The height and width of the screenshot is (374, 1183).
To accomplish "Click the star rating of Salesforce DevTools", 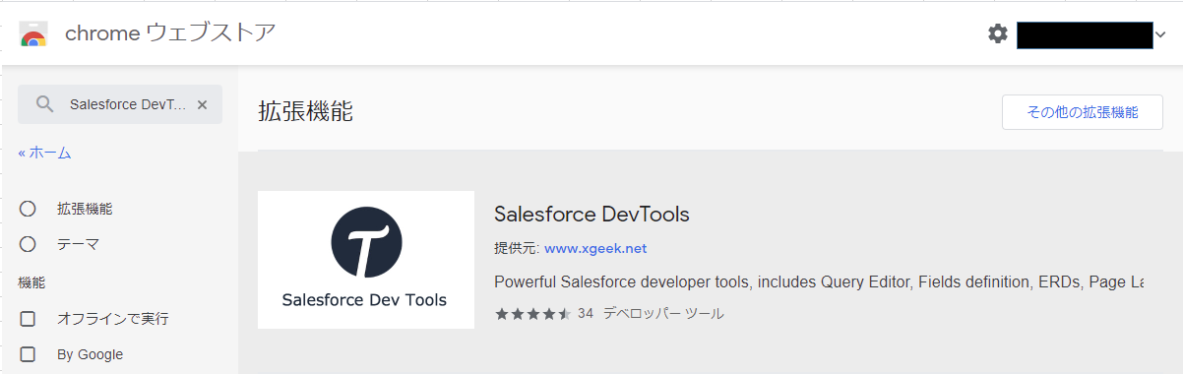I will click(532, 314).
